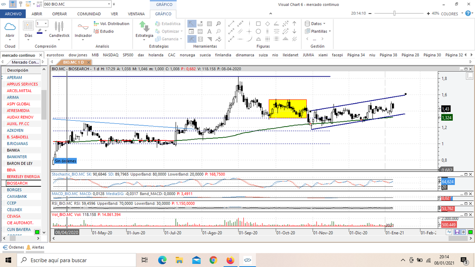
Task: Click the help question mark icon
Action: tap(469, 13)
